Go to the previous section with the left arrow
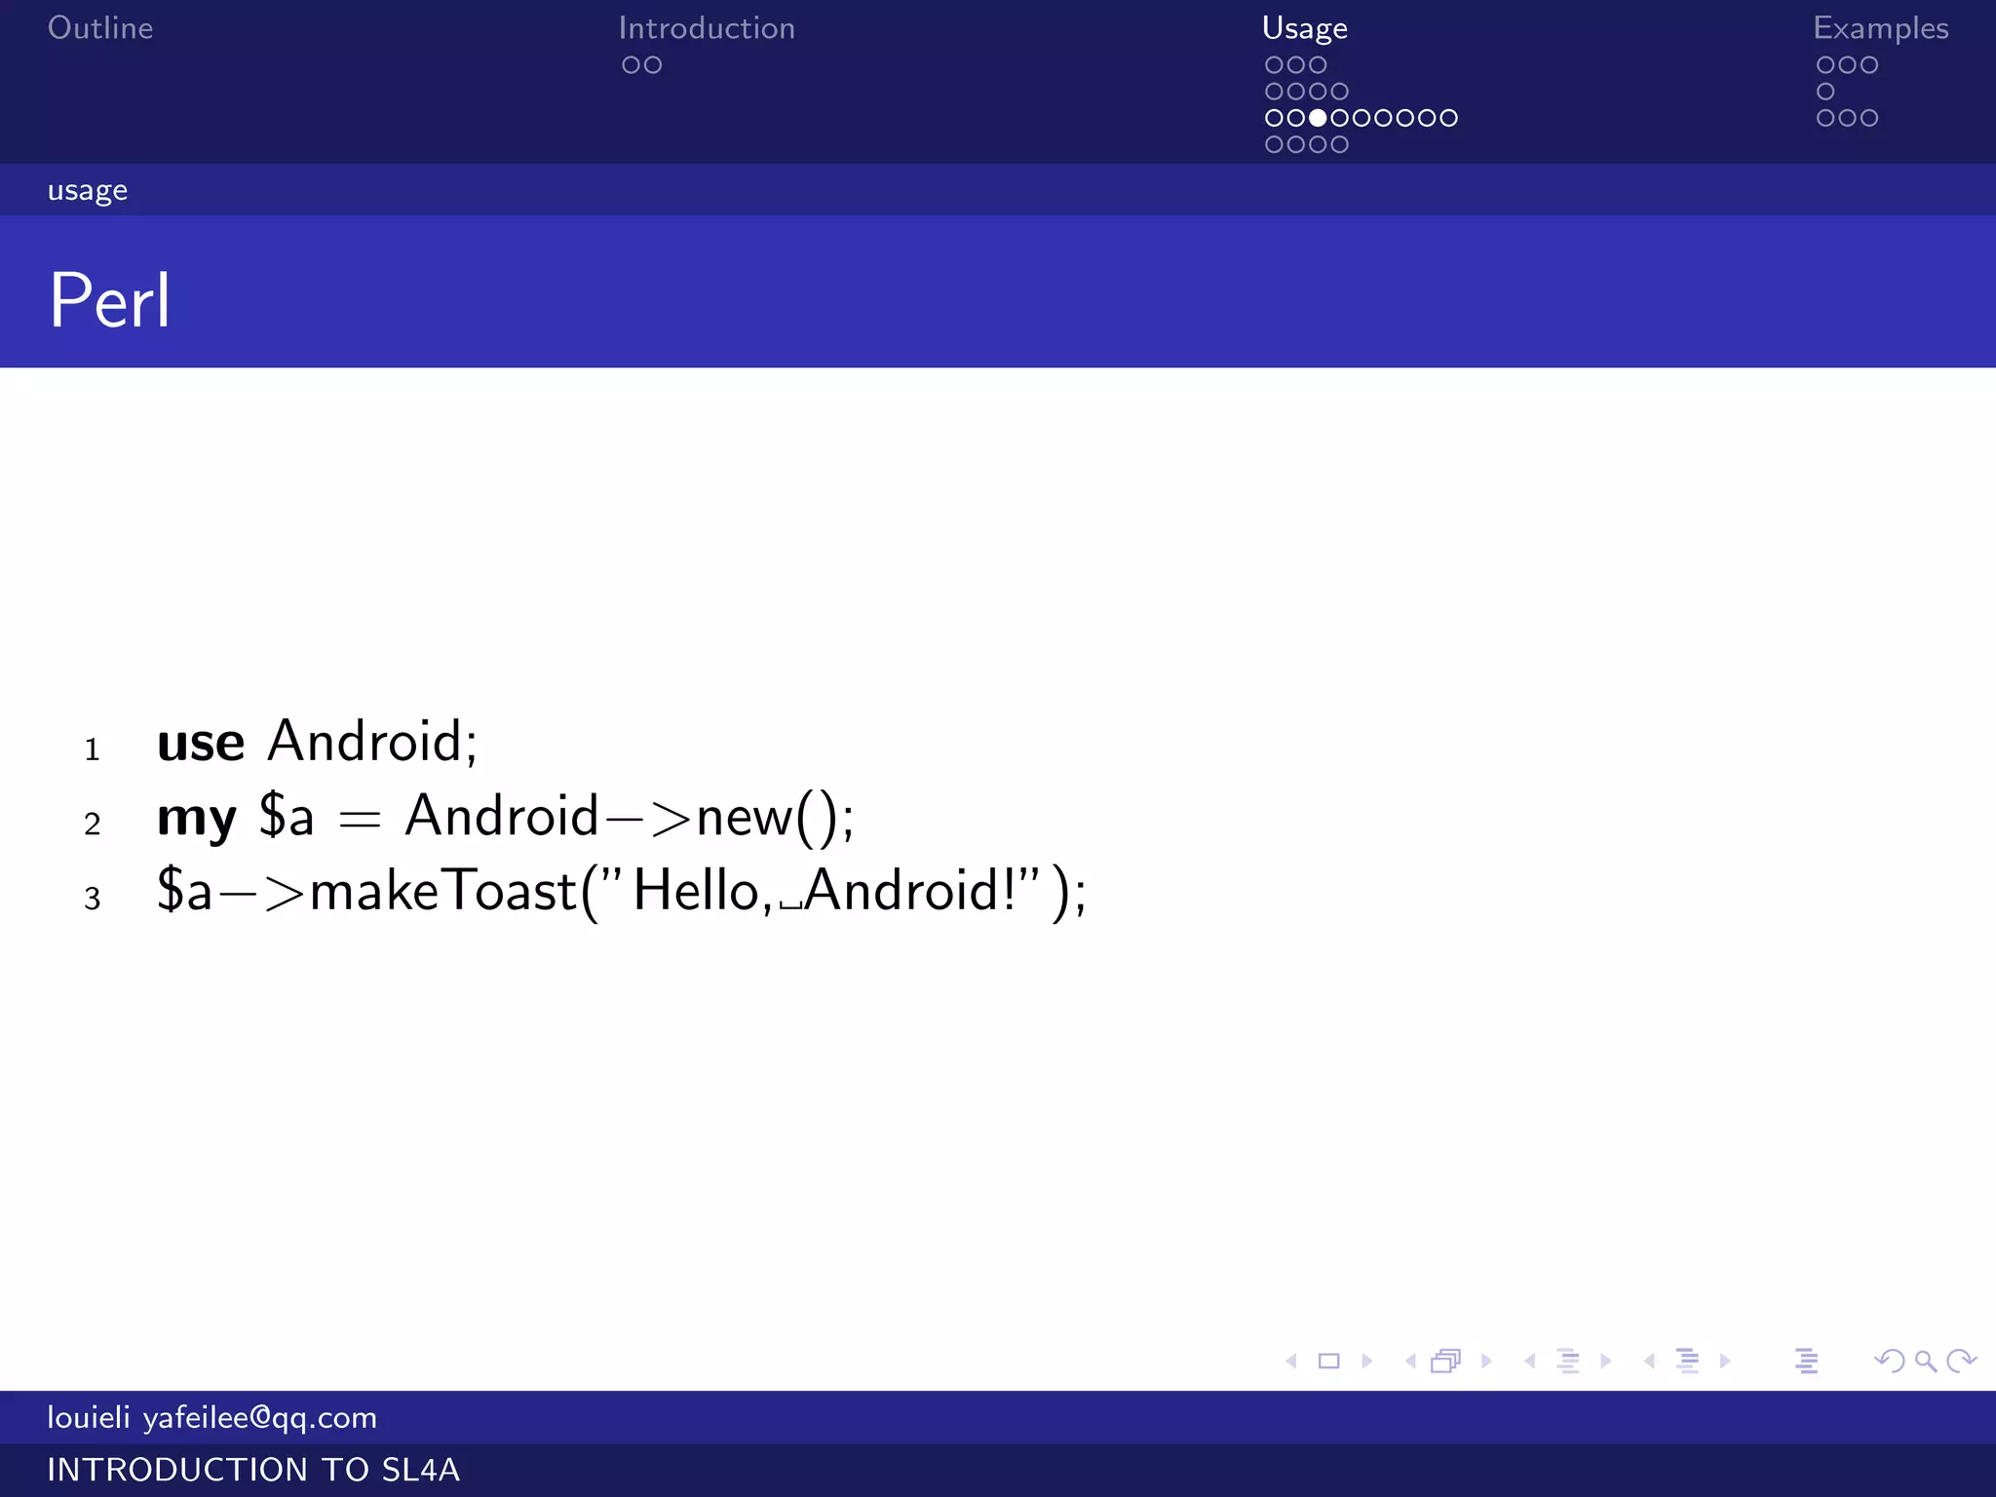The image size is (1996, 1497). pyautogui.click(x=1649, y=1361)
